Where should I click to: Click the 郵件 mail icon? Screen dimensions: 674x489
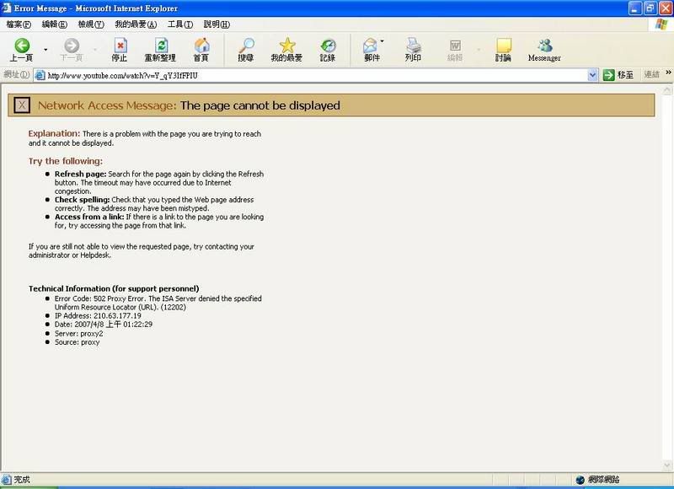tap(371, 50)
